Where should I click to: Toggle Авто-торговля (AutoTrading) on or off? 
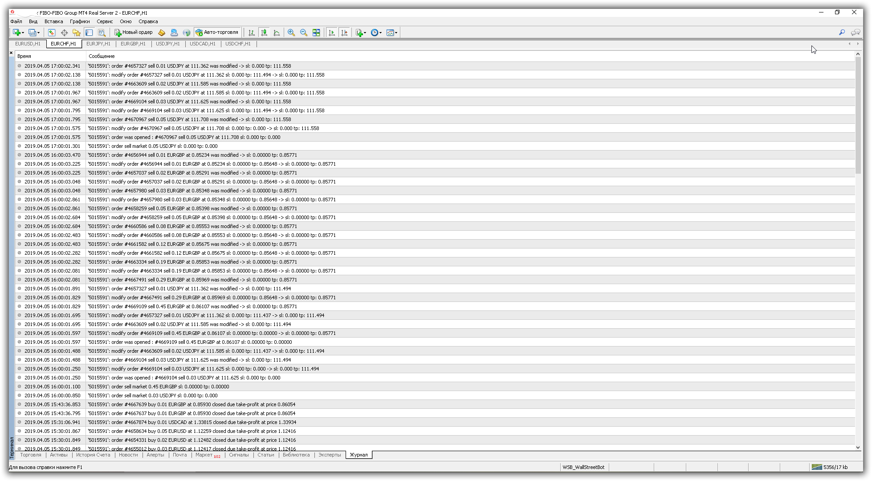tap(217, 33)
